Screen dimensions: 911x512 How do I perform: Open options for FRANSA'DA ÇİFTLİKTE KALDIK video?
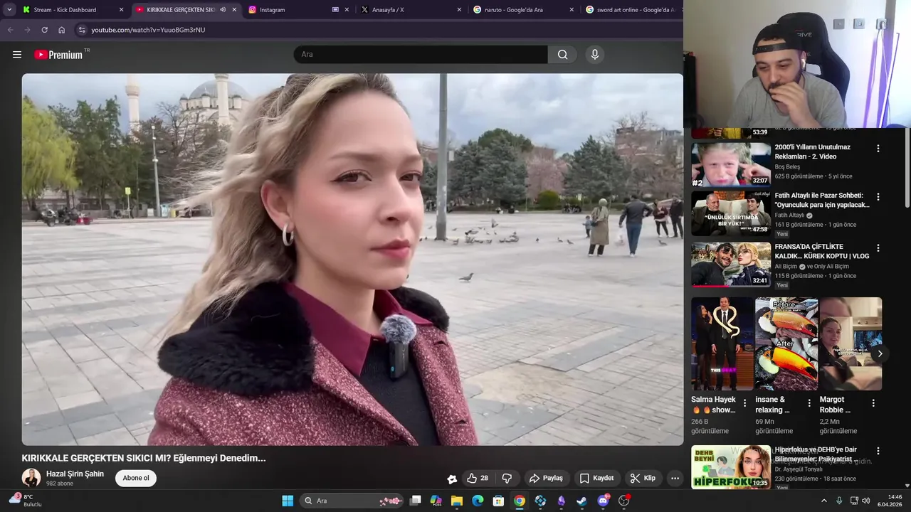point(878,248)
